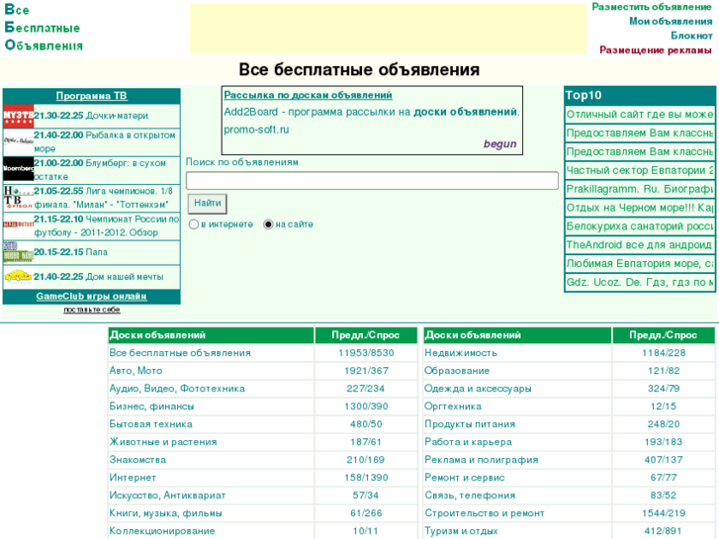Screen dimensions: 719x539
Task: Open Top10 item Любимая Евпатория море
Action: (640, 263)
